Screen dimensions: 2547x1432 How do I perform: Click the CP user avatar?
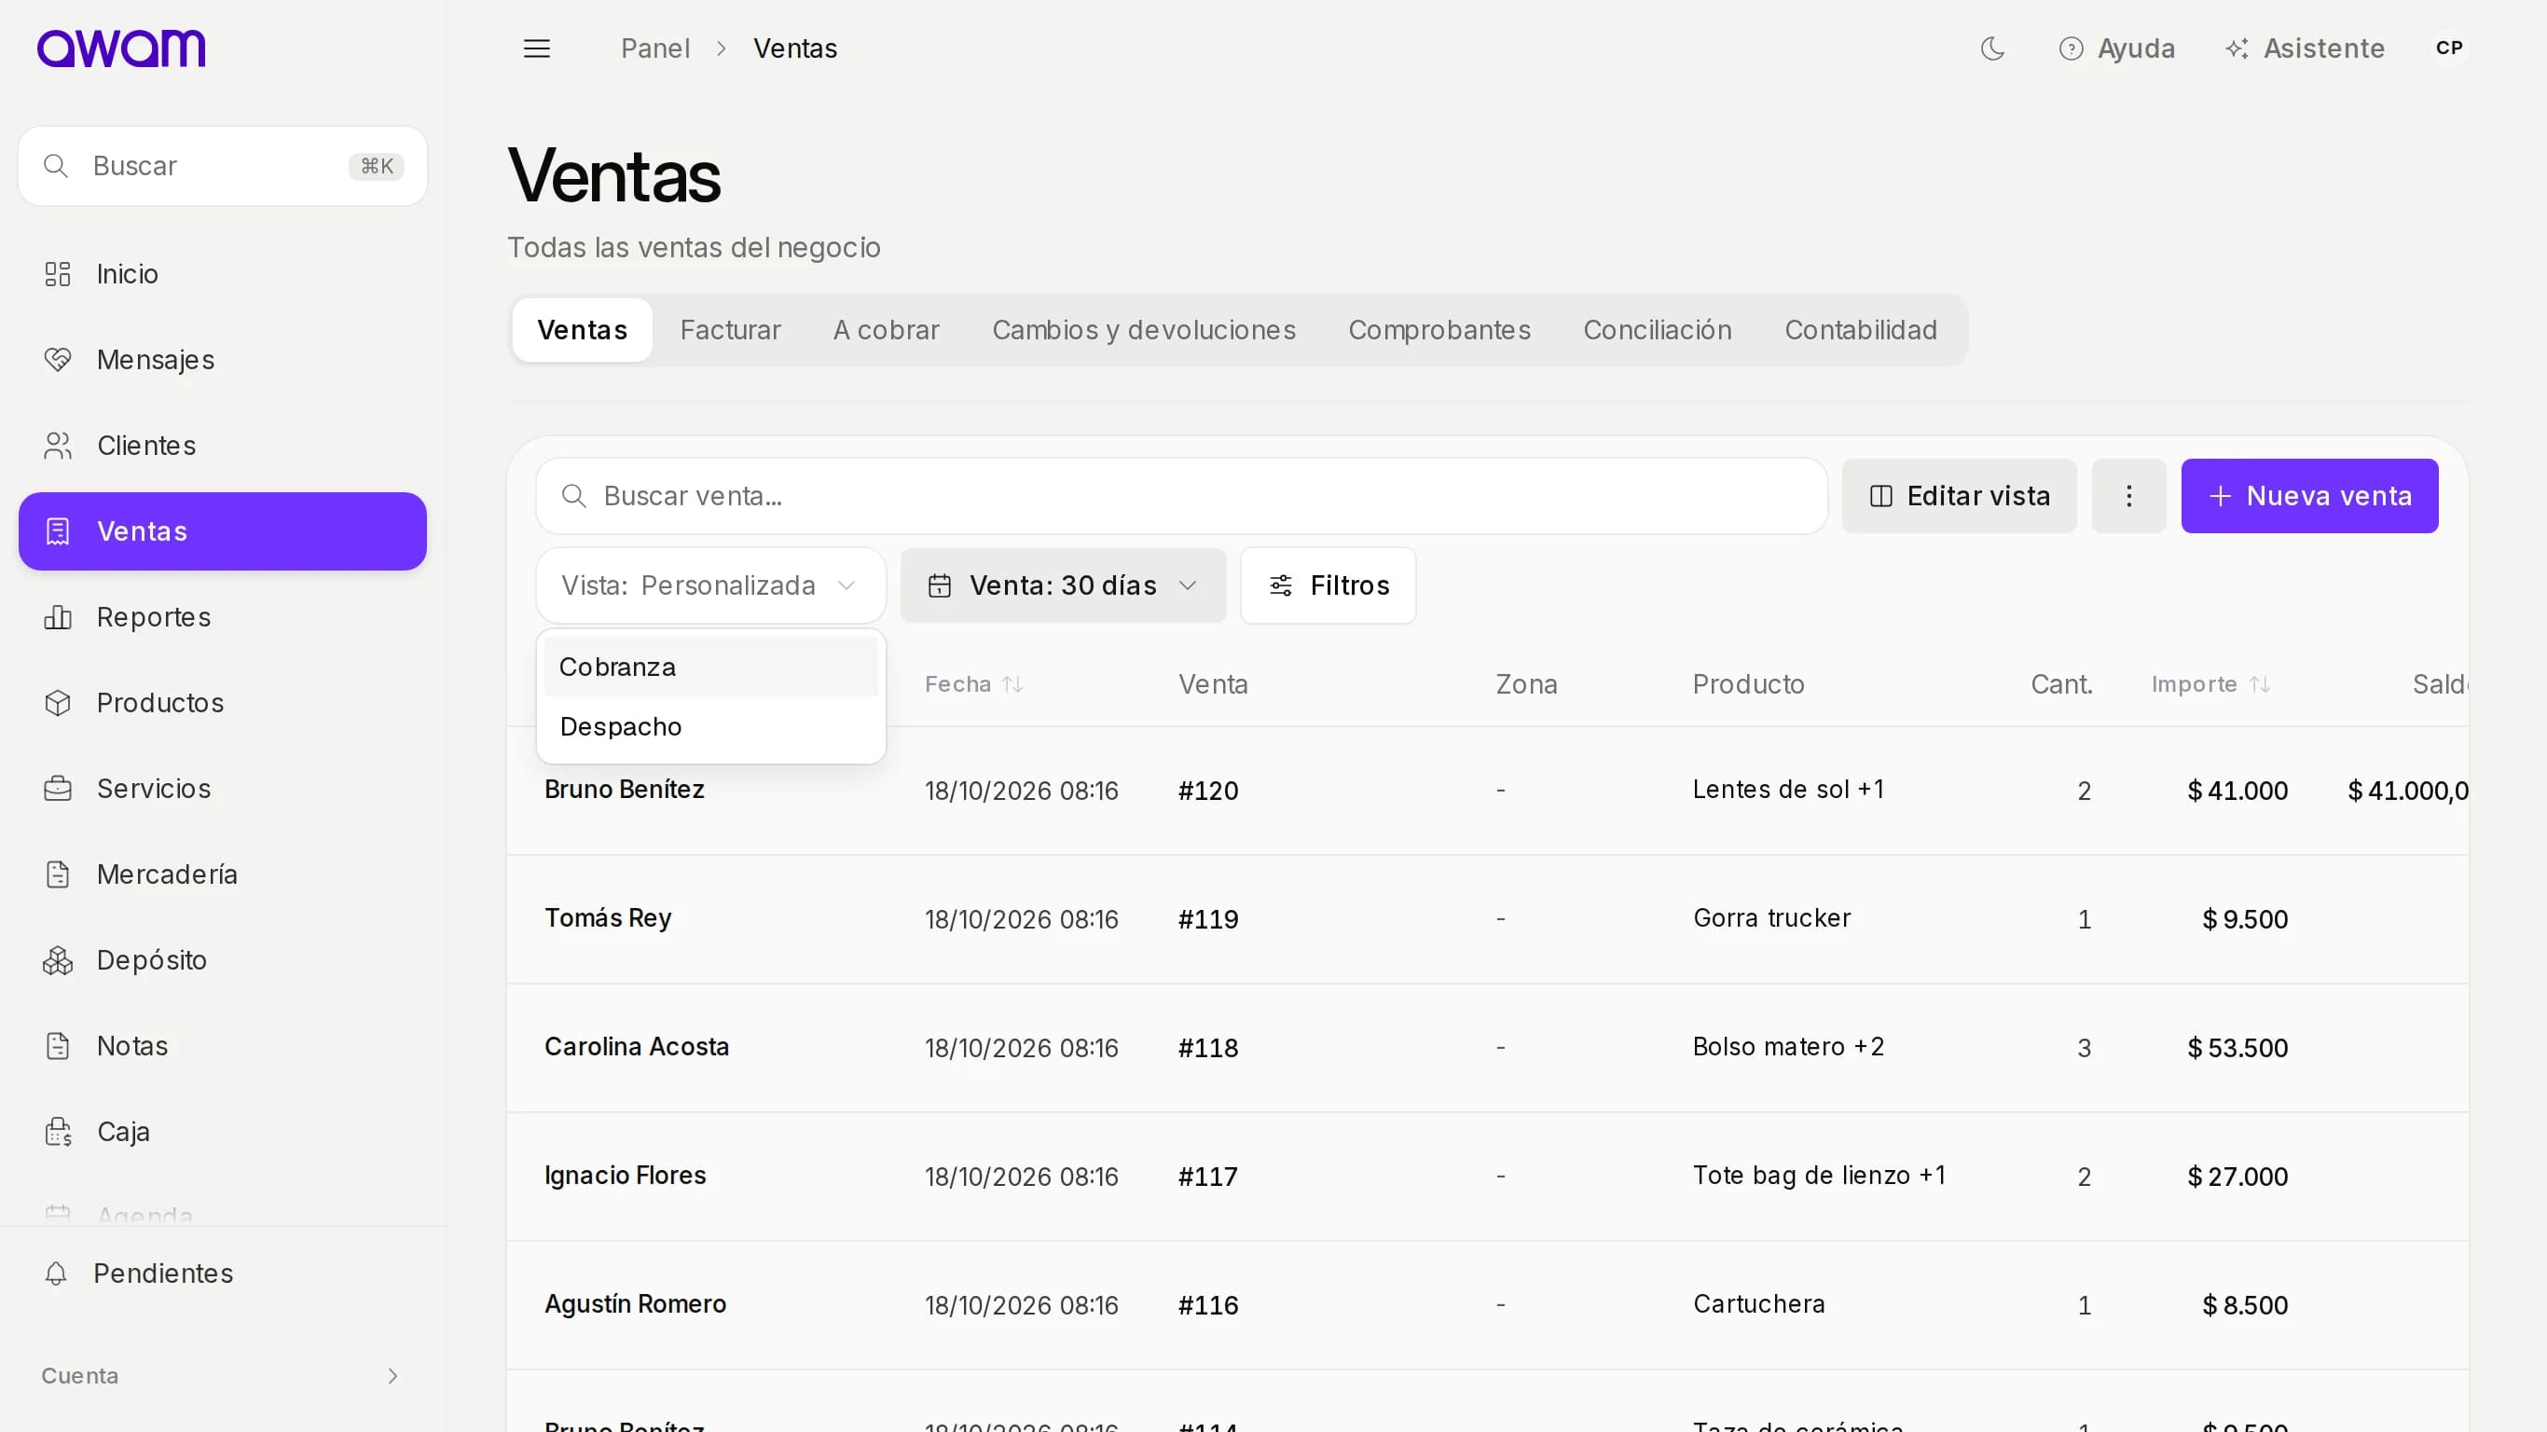pyautogui.click(x=2449, y=48)
